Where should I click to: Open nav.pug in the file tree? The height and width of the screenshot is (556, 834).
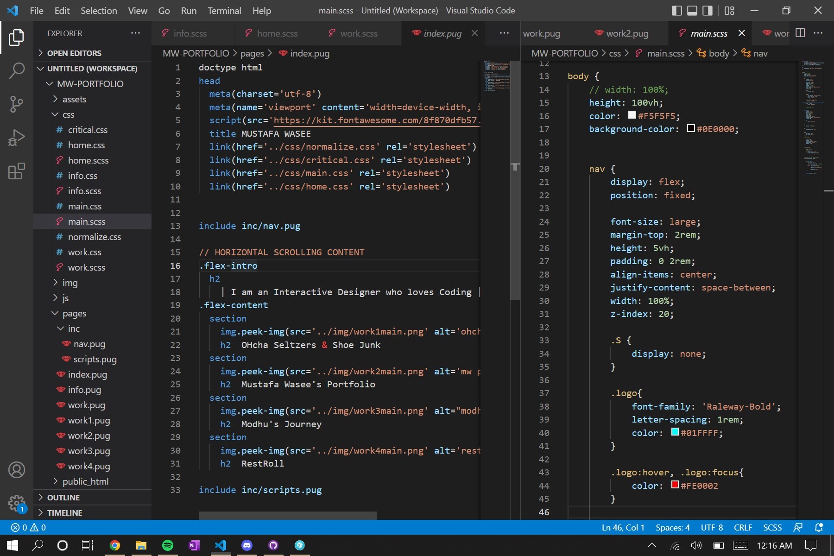pos(93,344)
